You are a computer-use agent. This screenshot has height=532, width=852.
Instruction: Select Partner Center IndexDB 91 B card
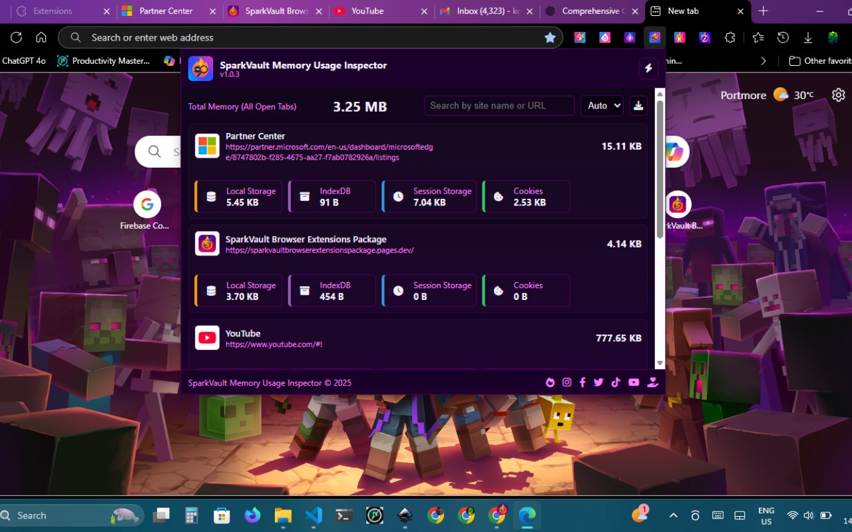(x=332, y=196)
